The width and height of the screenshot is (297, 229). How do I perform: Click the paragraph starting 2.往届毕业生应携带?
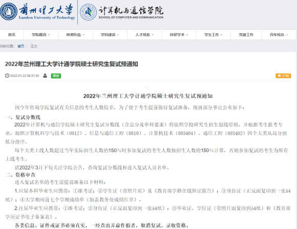148,212
